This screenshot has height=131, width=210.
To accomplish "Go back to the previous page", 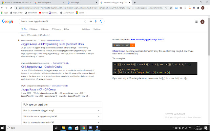I will [2, 8].
